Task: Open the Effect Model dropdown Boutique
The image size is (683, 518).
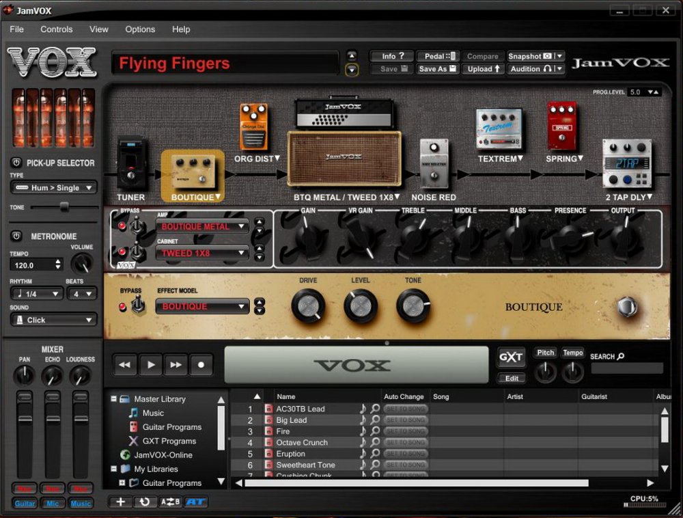Action: pos(203,306)
